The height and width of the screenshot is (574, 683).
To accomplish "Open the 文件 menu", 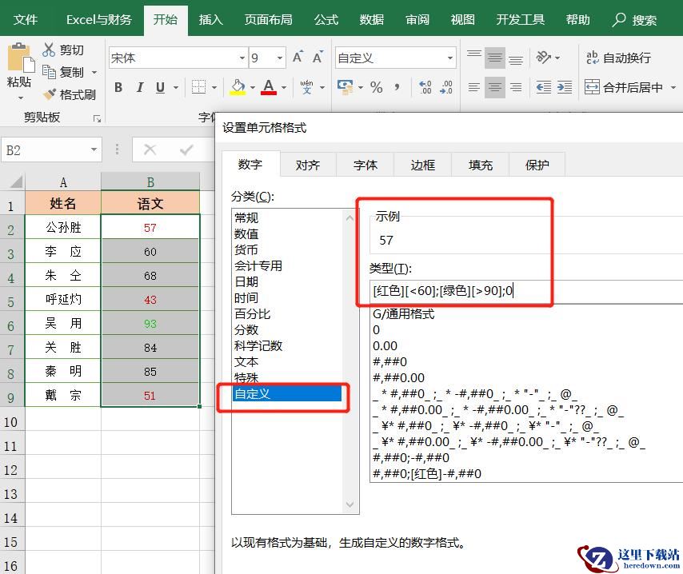I will pyautogui.click(x=26, y=20).
